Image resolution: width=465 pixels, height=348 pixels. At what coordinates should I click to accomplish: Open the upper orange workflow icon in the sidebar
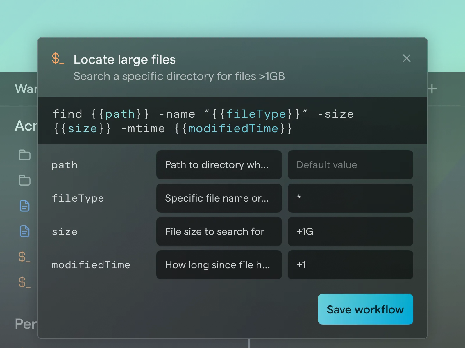point(24,257)
